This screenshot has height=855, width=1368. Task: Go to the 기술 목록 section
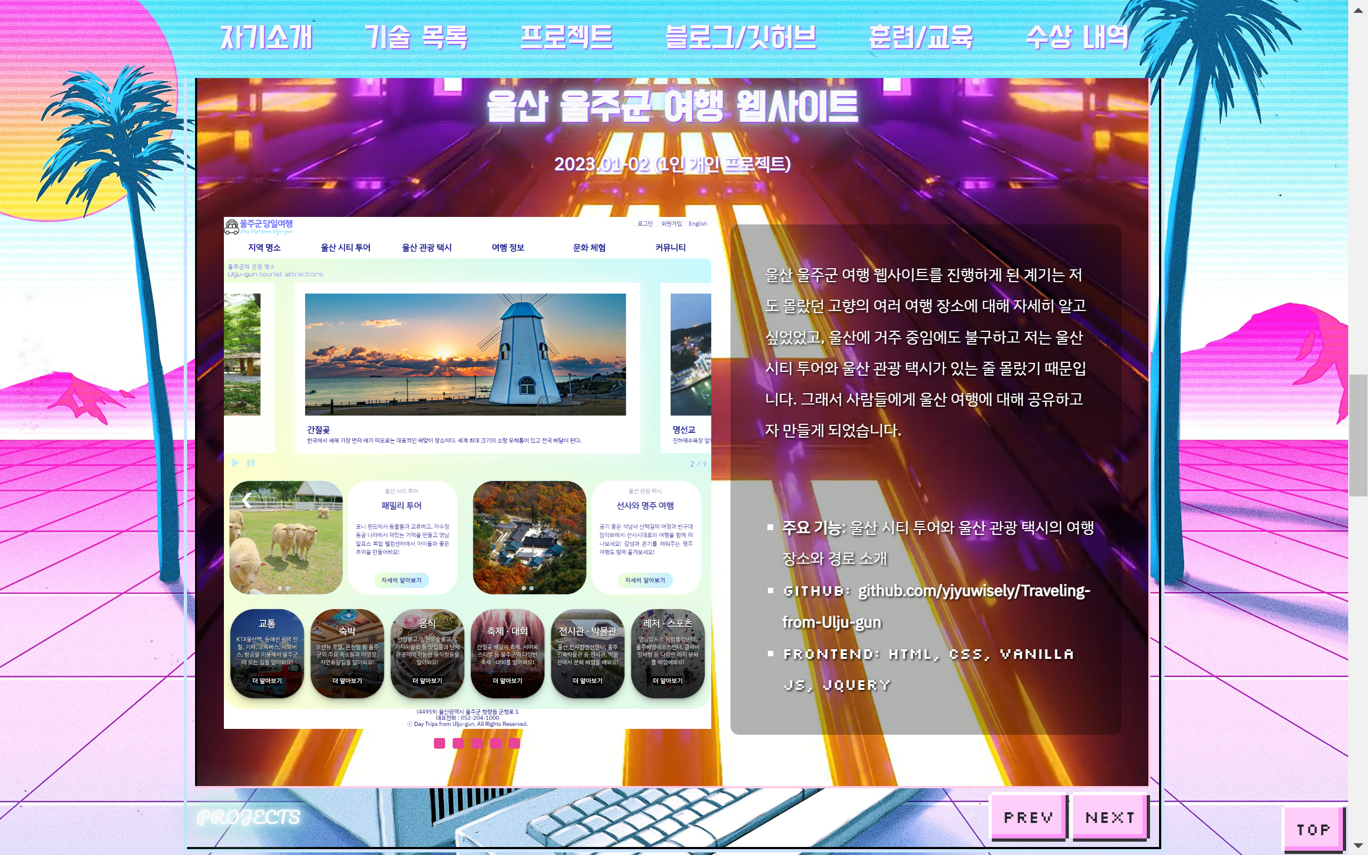pos(416,37)
